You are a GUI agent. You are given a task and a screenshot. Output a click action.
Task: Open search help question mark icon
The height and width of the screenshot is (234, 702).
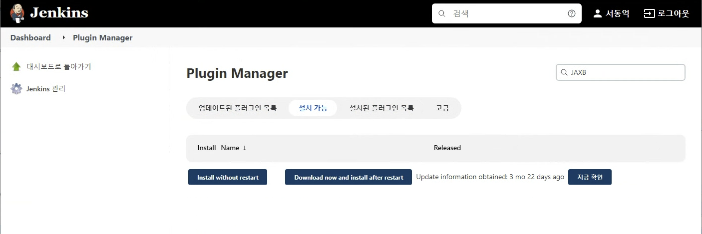point(572,13)
